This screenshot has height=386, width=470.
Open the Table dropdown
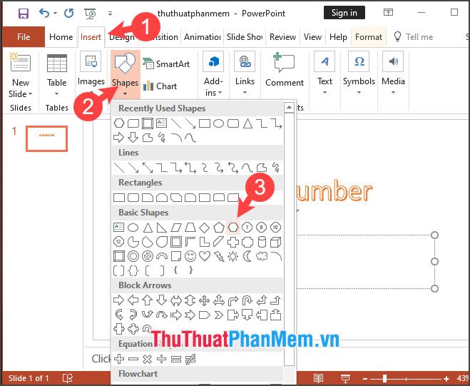56,75
